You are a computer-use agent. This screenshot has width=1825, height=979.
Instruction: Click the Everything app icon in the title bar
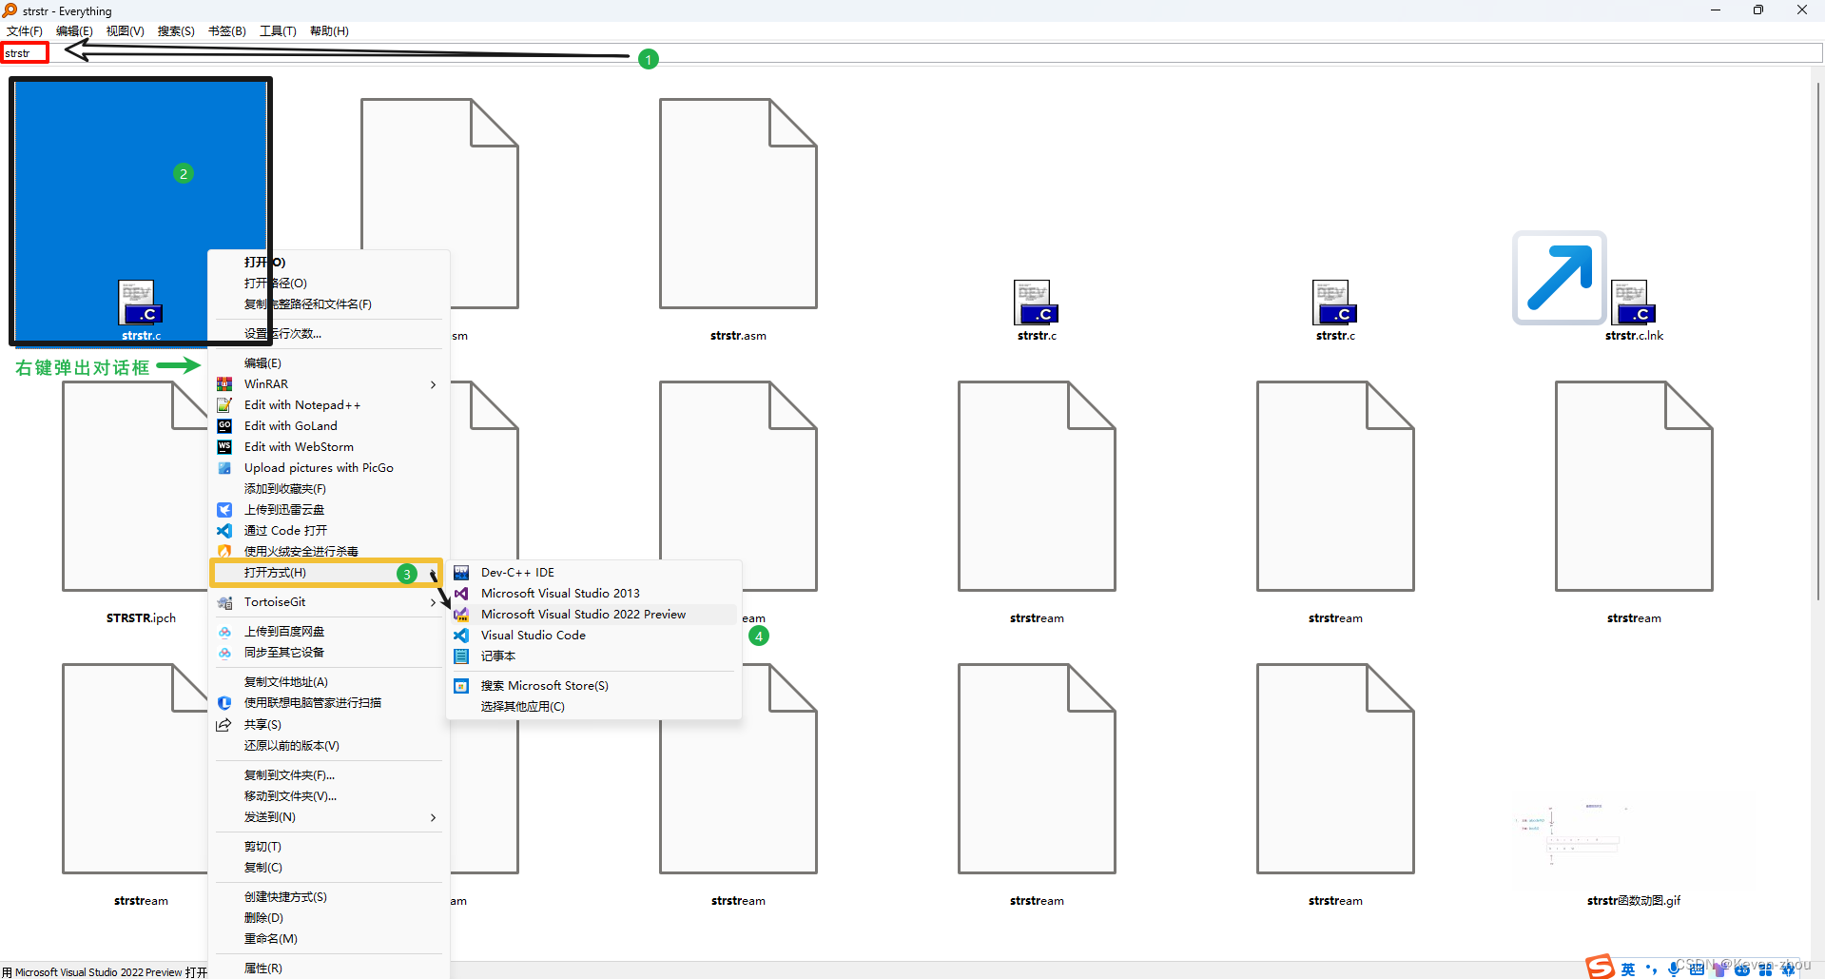pyautogui.click(x=10, y=10)
